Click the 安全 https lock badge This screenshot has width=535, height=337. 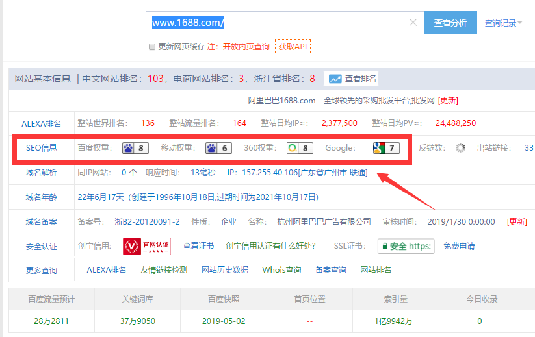(x=406, y=246)
